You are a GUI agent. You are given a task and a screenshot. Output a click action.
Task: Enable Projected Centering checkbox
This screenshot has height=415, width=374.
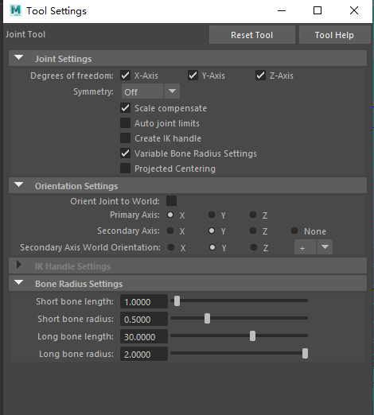125,169
